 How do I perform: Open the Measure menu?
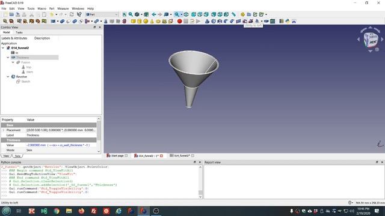coord(63,8)
